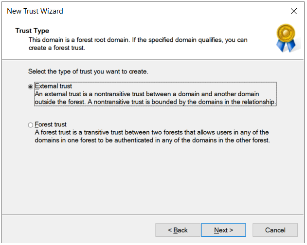Select the External trust radio button
The width and height of the screenshot is (307, 245).
[x=31, y=87]
